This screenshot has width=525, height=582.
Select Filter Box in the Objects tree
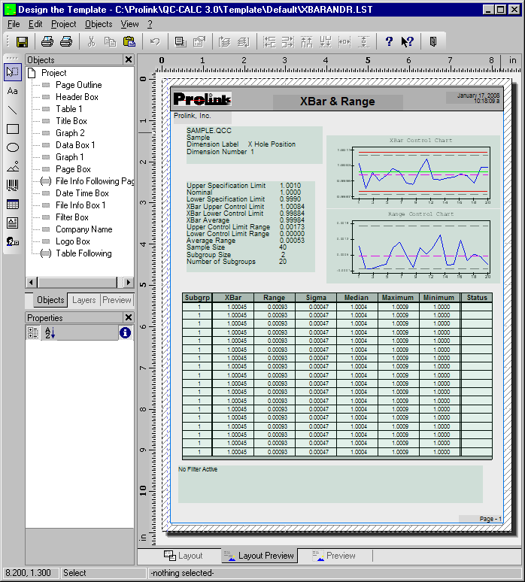click(72, 217)
